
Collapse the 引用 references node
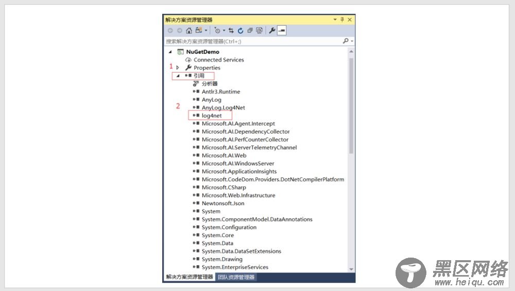pos(178,76)
